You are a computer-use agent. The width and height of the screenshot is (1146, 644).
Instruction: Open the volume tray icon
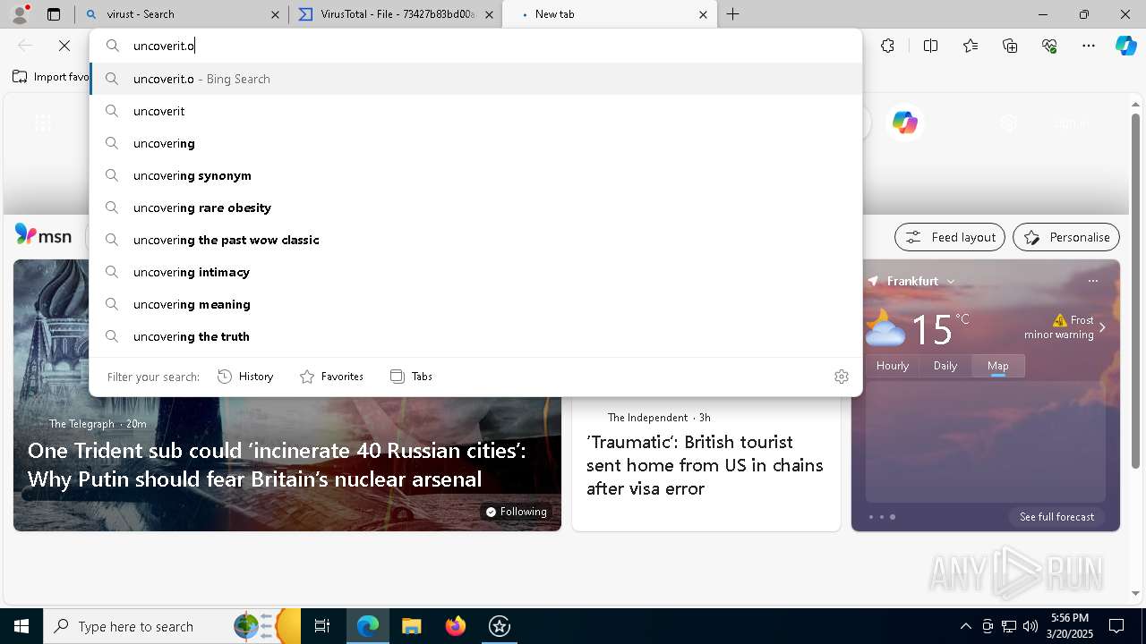(1031, 626)
